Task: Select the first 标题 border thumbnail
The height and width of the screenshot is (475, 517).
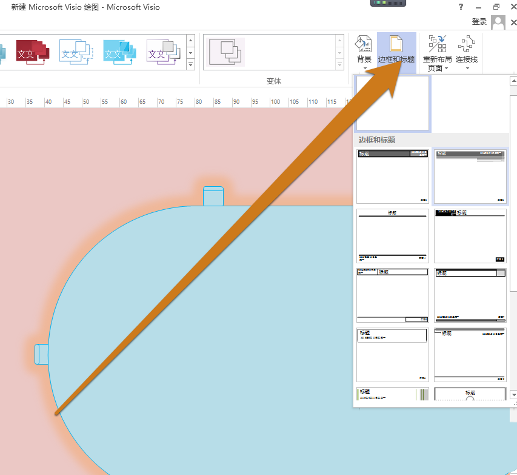Action: (x=392, y=176)
